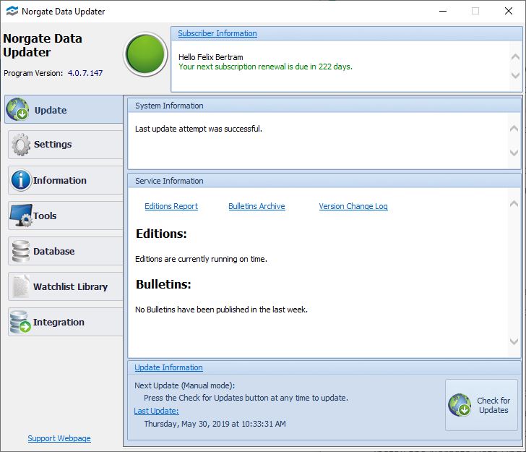The height and width of the screenshot is (452, 526).
Task: Open the Update section
Action: click(64, 109)
